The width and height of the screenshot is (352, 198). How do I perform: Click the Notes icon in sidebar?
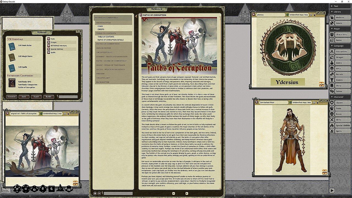pos(332,40)
